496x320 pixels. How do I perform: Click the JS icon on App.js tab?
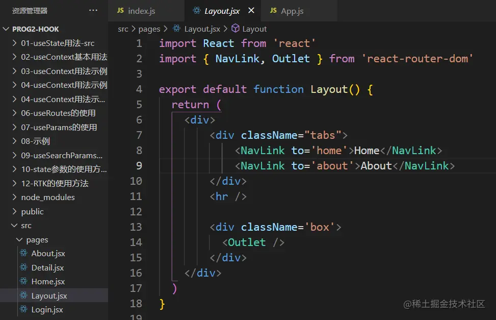pos(273,10)
